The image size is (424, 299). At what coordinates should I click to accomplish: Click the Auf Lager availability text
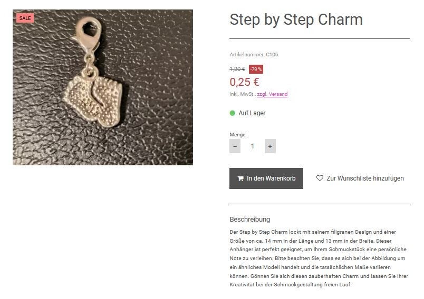click(252, 113)
